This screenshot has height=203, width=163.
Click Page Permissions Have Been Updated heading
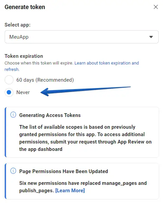point(63,171)
